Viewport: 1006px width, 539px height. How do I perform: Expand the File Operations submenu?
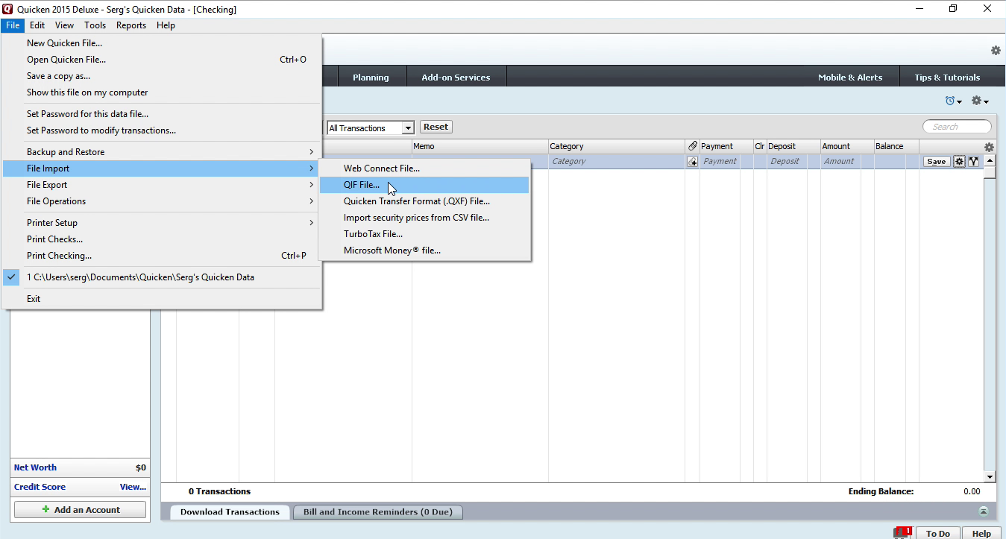(162, 201)
